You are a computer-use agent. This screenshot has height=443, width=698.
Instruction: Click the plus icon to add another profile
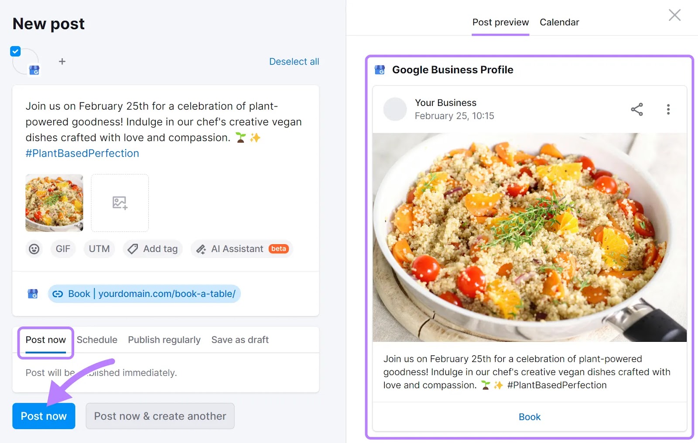coord(62,61)
